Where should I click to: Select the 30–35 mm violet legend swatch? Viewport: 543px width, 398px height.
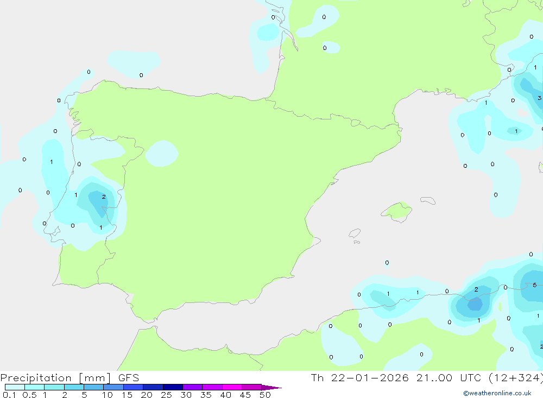[193, 387]
